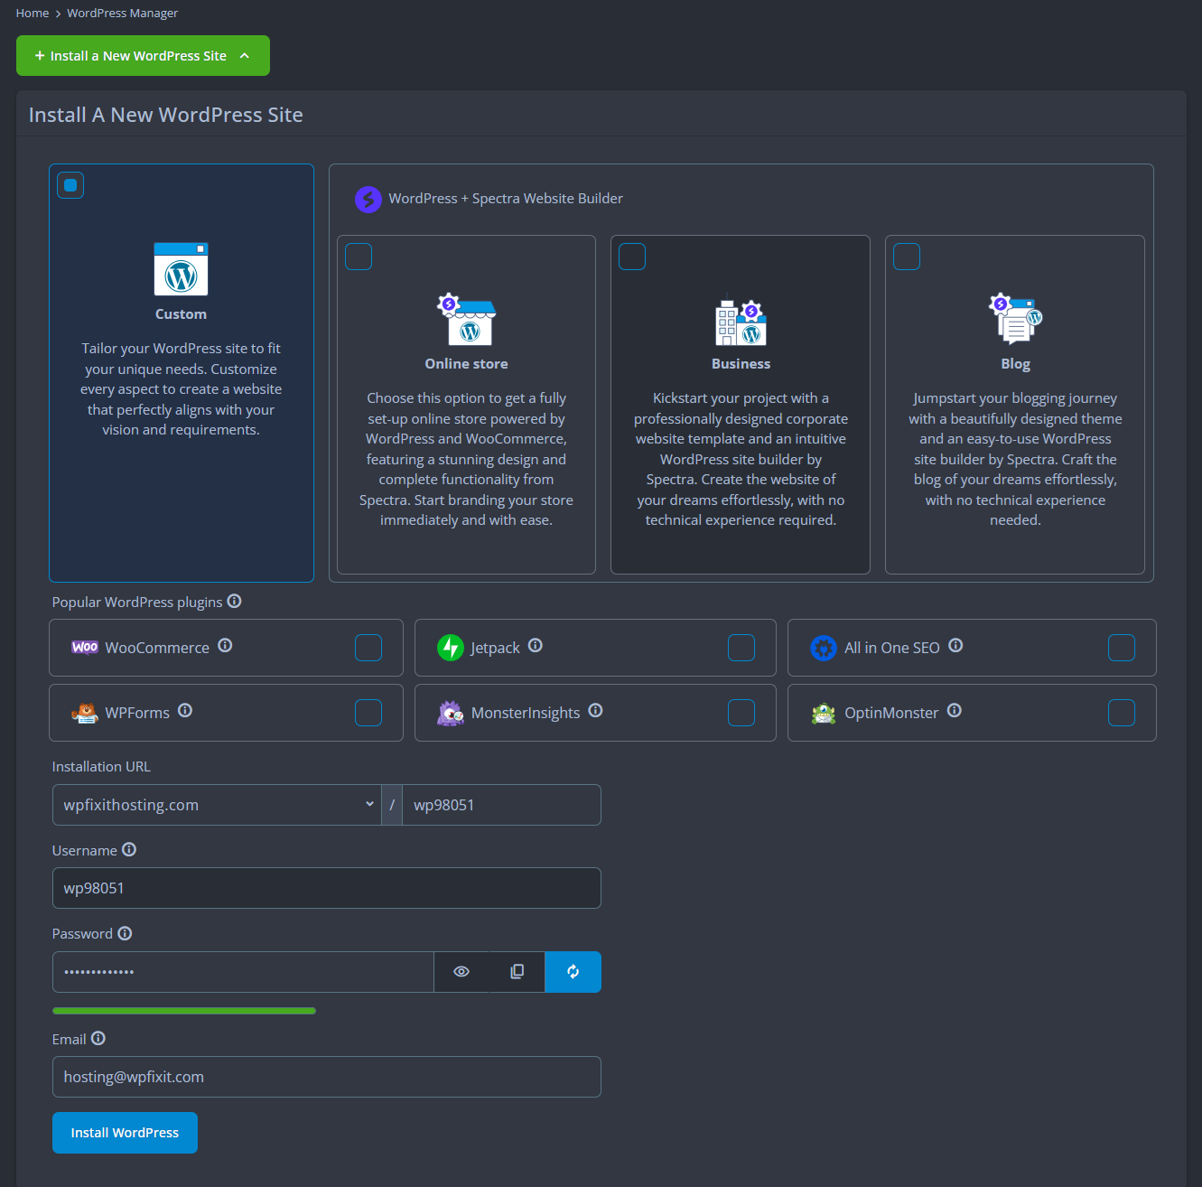The width and height of the screenshot is (1202, 1187).
Task: Enable the All in One SEO checkbox
Action: [1122, 648]
